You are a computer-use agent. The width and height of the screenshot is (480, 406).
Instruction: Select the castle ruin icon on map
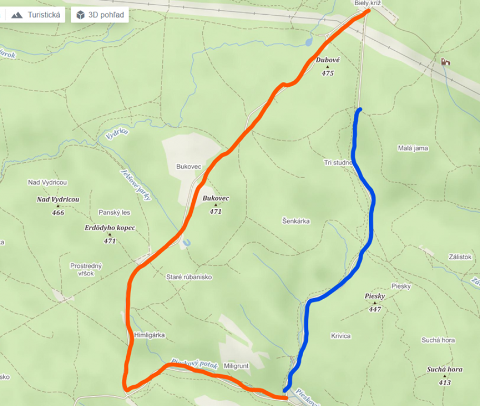(x=445, y=61)
